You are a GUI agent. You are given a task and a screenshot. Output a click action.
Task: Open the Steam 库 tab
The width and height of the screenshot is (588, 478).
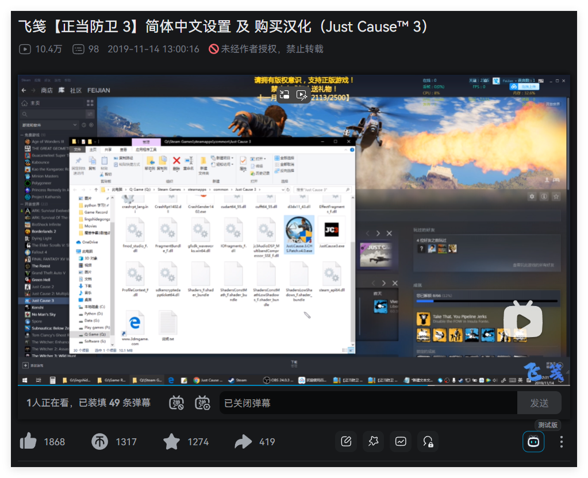click(62, 90)
